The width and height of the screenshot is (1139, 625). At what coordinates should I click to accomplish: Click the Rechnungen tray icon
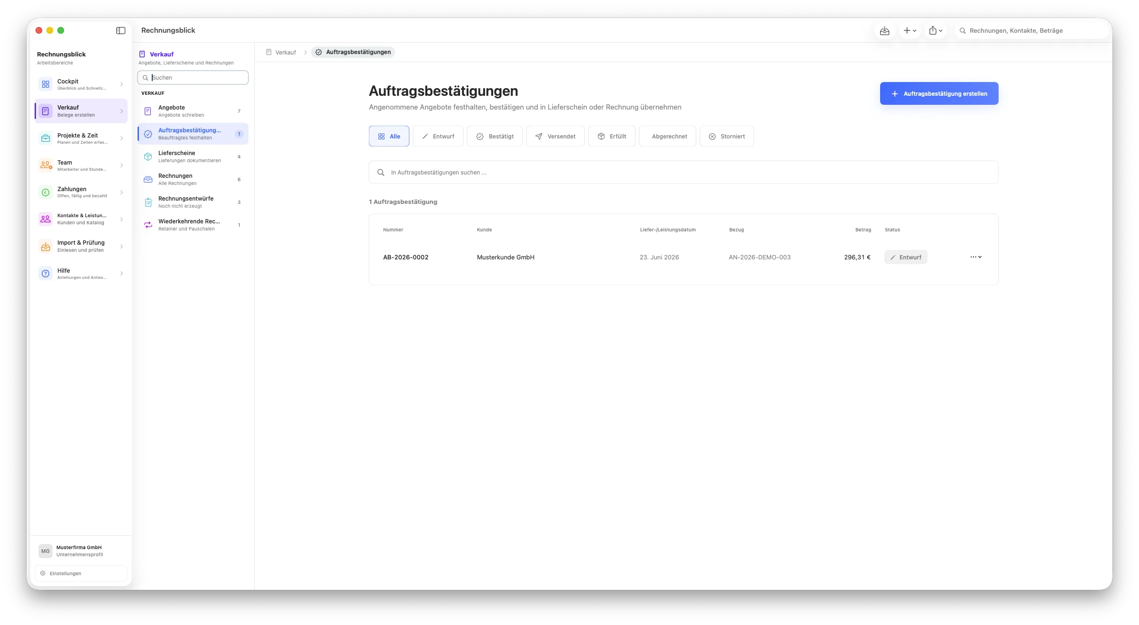click(148, 180)
